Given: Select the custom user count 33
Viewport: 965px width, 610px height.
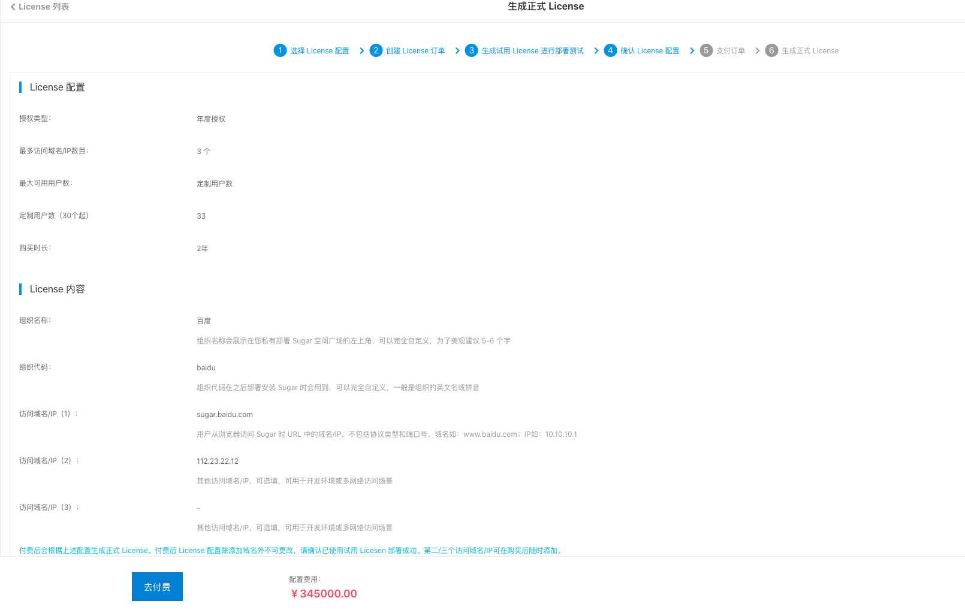Looking at the screenshot, I should click(x=201, y=216).
